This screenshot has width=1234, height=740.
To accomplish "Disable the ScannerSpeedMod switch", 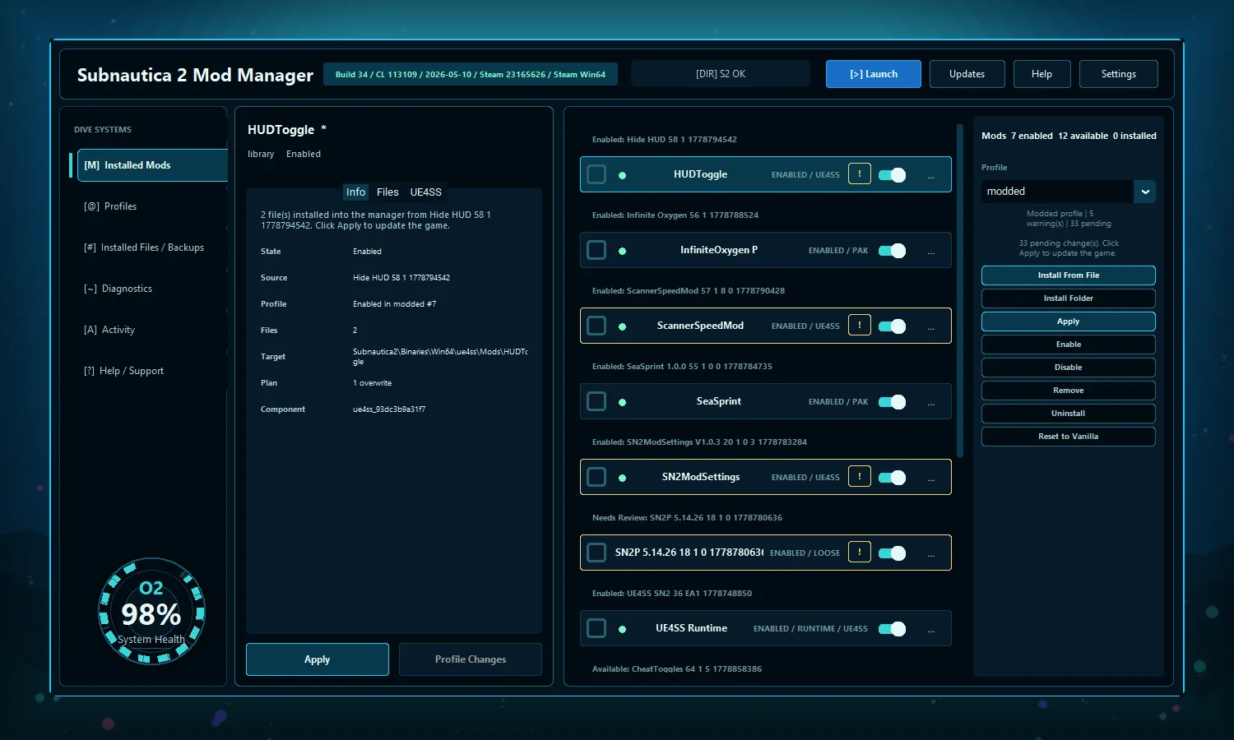I will pyautogui.click(x=892, y=326).
